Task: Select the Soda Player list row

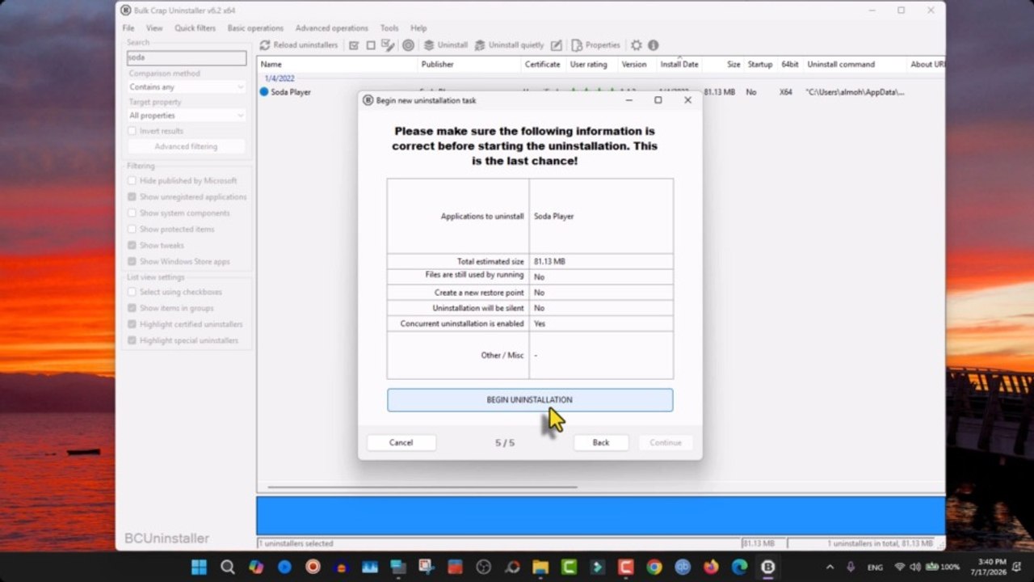Action: point(601,92)
